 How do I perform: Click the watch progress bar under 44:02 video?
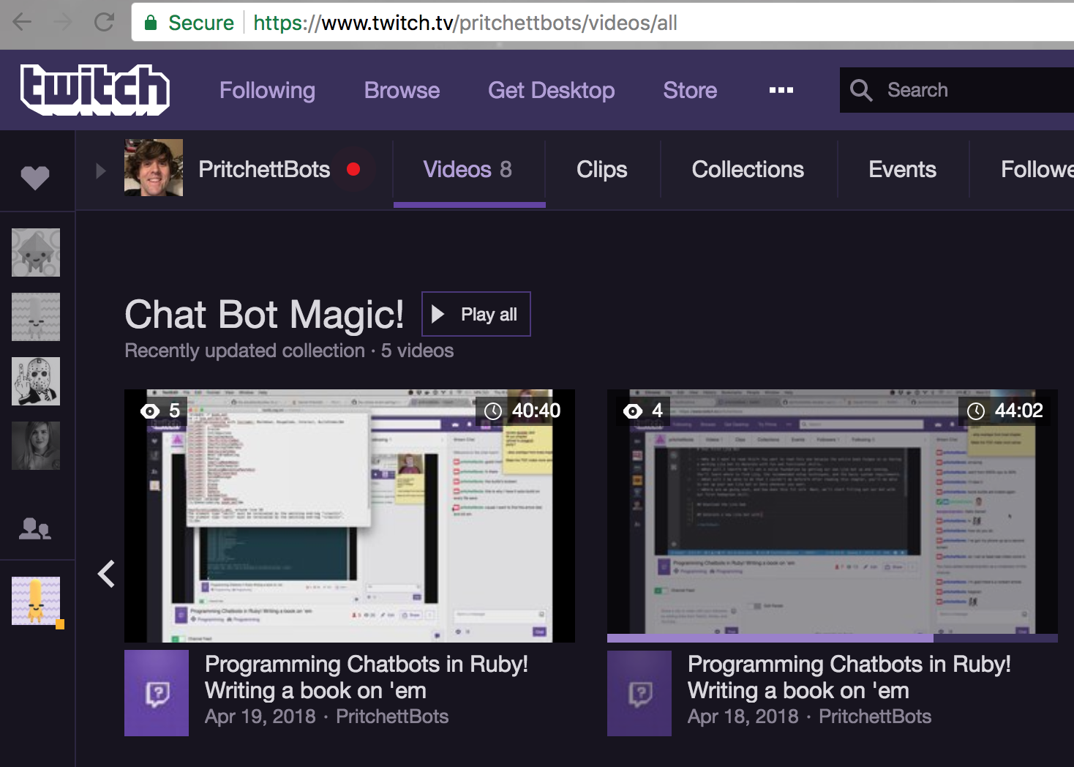[833, 638]
